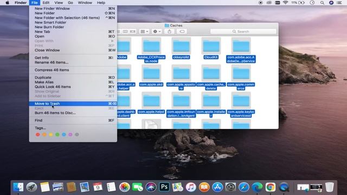Click the com.apple.keyboardservicesd folder label
Viewport: 347px width, 195px height.
click(241, 114)
